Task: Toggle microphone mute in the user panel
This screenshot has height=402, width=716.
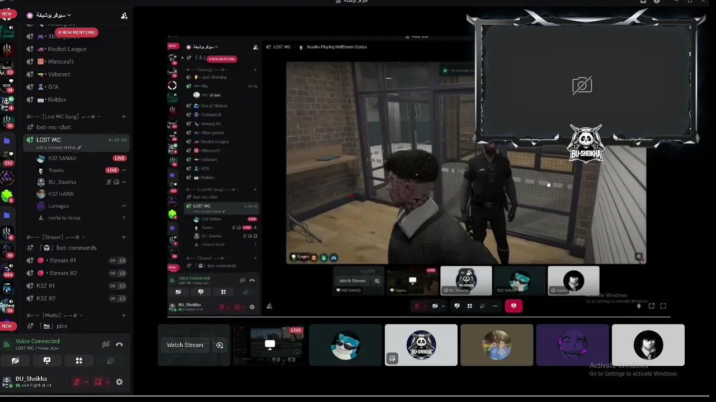Action: coord(77,382)
